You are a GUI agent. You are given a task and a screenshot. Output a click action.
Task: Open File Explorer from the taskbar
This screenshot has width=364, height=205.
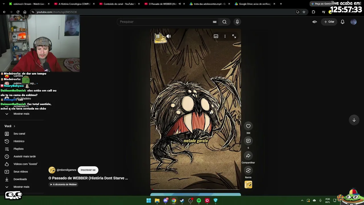(x=157, y=200)
